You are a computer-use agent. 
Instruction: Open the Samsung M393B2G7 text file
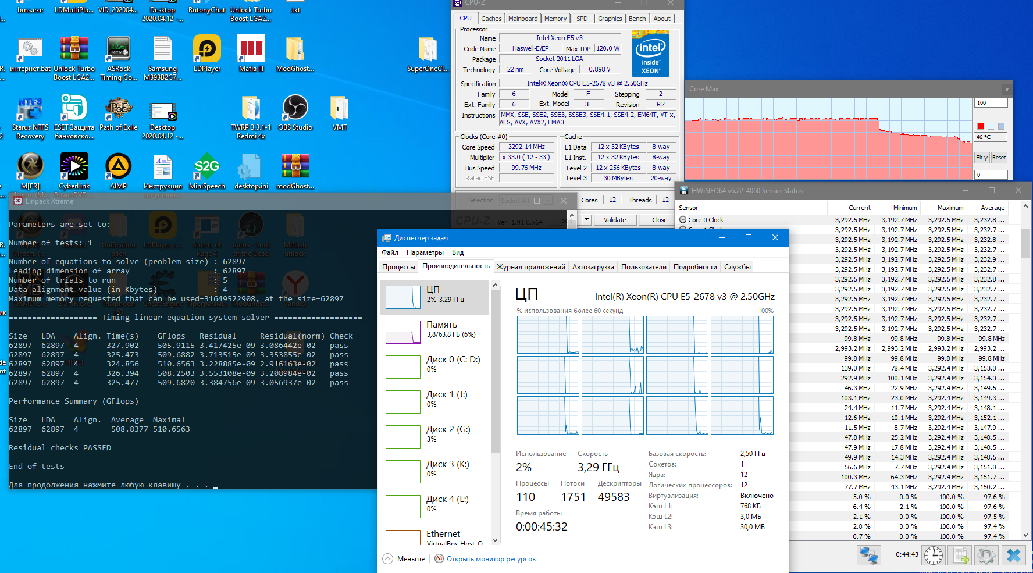(x=163, y=58)
